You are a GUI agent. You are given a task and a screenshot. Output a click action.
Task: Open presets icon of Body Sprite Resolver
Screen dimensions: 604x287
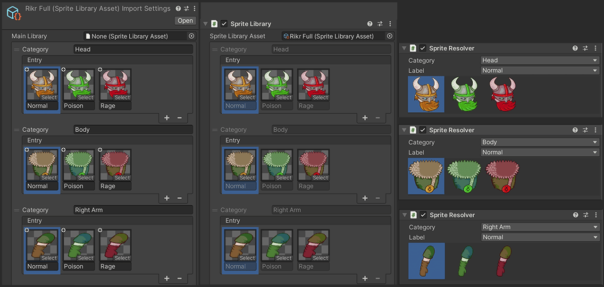click(x=586, y=130)
